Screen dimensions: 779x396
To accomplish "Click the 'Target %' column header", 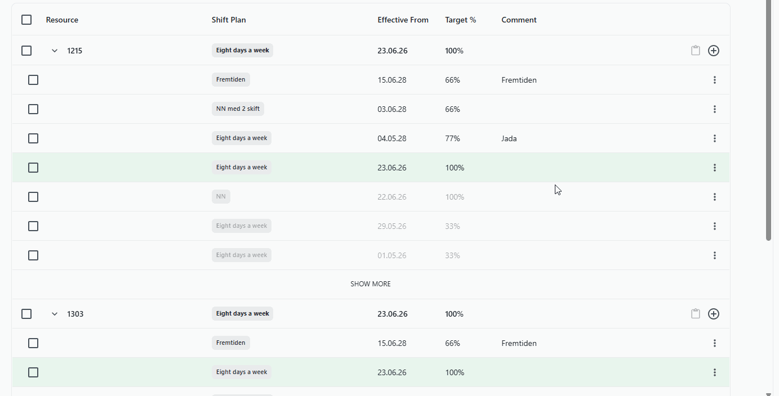I will click(x=460, y=20).
